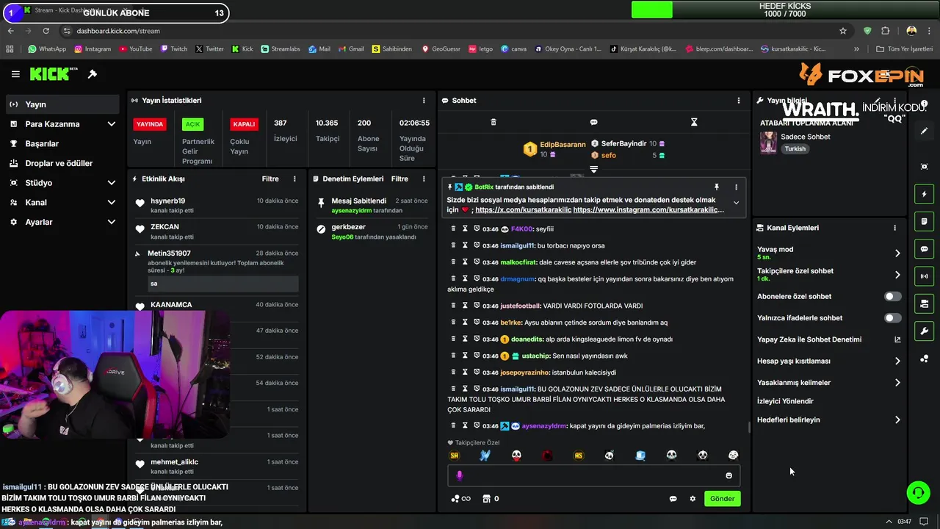This screenshot has width=940, height=529.
Task: Open Yasaklanmış kelimeler arrow
Action: pyautogui.click(x=897, y=383)
